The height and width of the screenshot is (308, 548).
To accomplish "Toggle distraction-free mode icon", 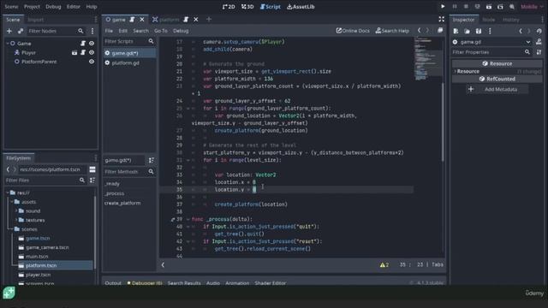I will point(442,19).
